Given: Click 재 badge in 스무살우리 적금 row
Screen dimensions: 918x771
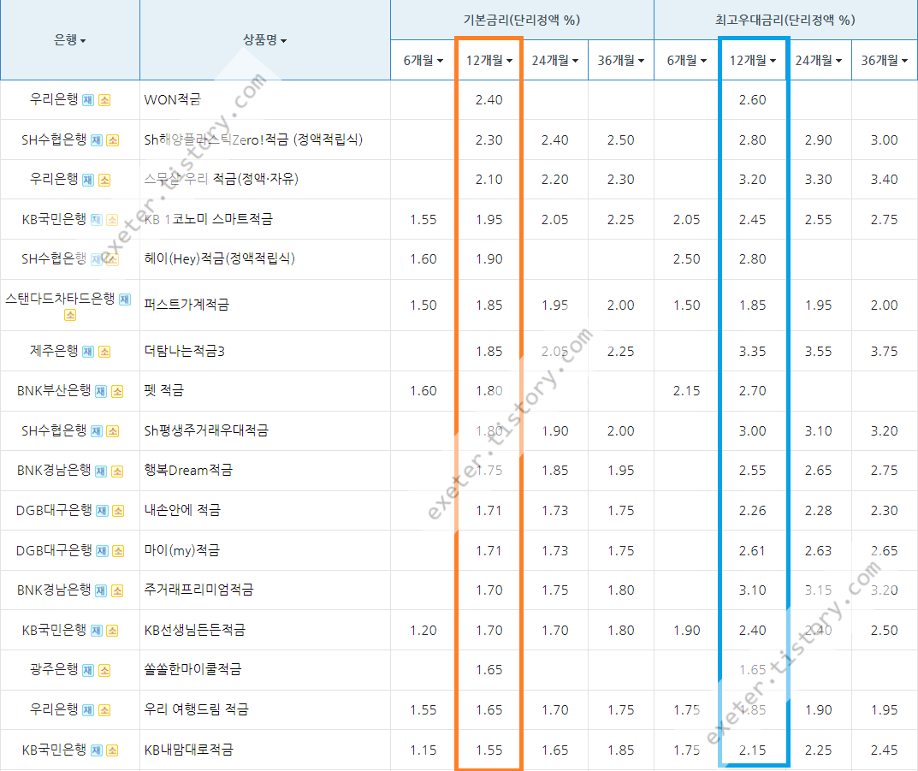Looking at the screenshot, I should click(88, 180).
